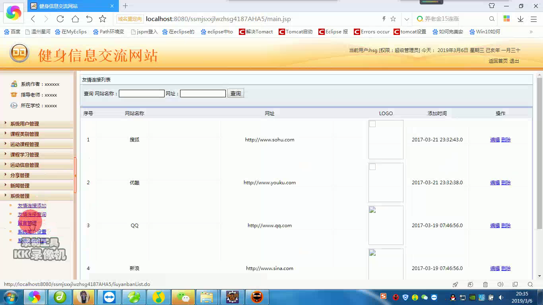Open the address bar dropdown arrow
The height and width of the screenshot is (305, 543).
[407, 19]
